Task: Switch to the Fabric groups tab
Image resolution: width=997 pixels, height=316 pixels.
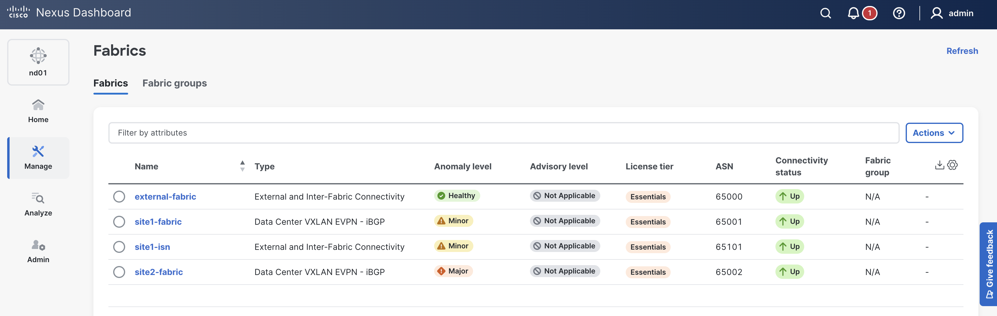Action: [175, 83]
